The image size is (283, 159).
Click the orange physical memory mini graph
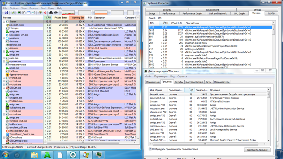(101, 13)
